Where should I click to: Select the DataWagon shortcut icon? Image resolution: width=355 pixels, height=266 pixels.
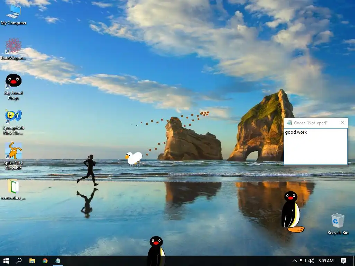point(14,49)
